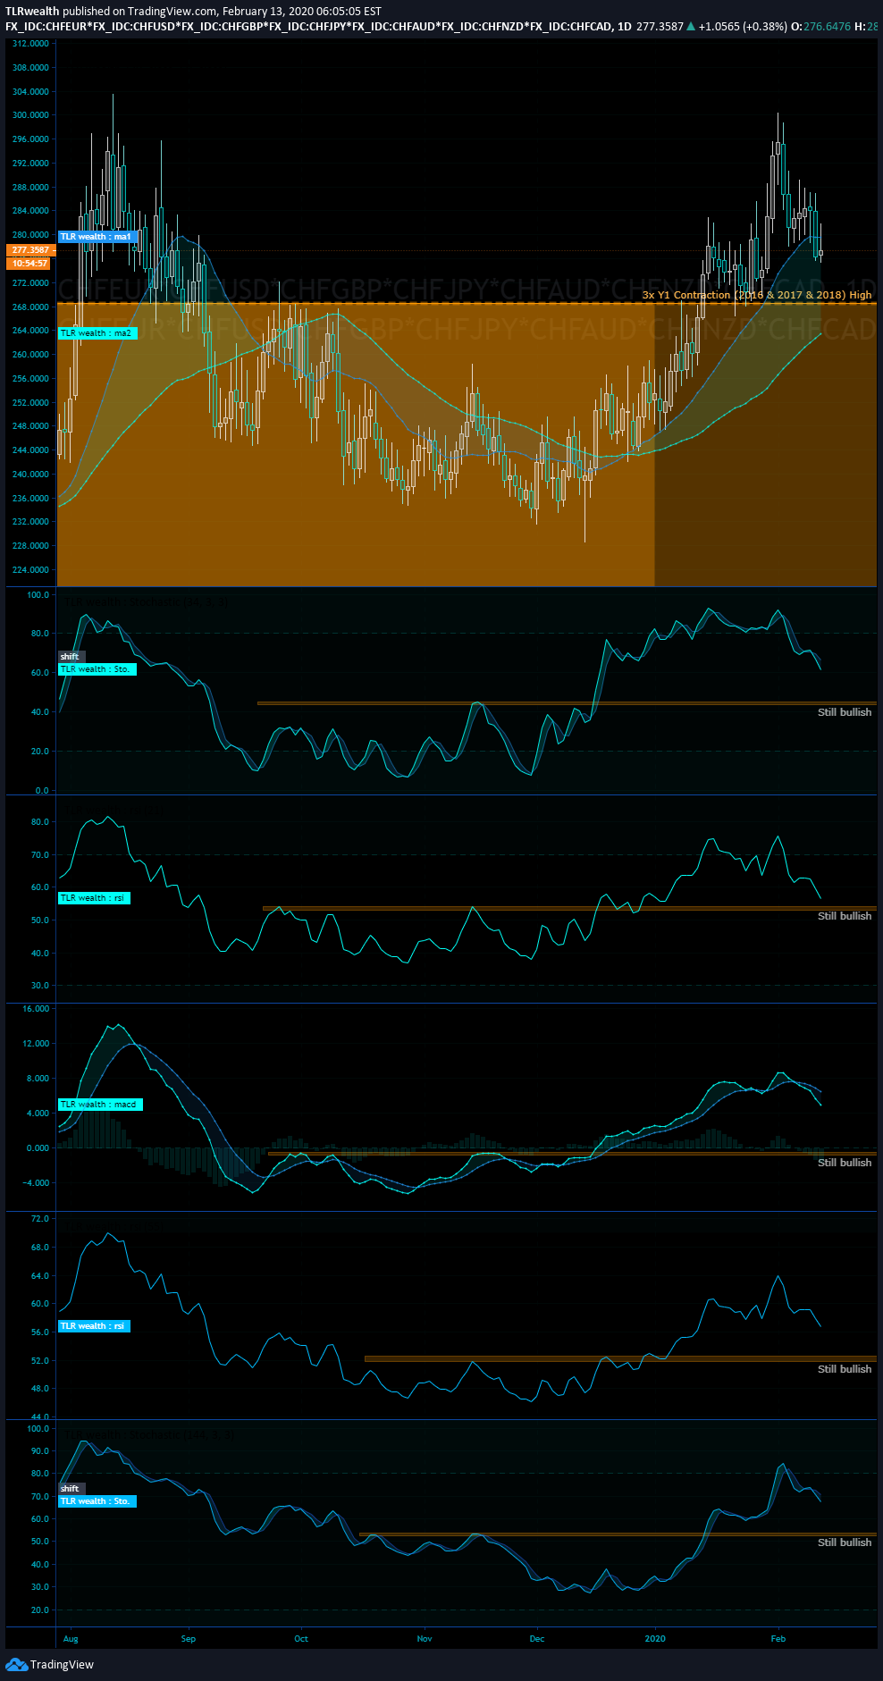883x1681 pixels.
Task: Click the shift label in the bottom stochastic pane
Action: [70, 1489]
